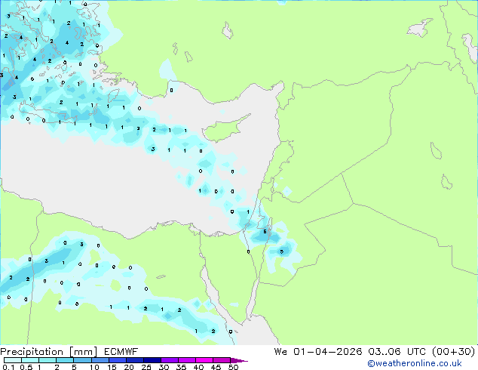The width and height of the screenshot is (478, 370).
Task: Click the ECMWF model label
Action: (121, 352)
